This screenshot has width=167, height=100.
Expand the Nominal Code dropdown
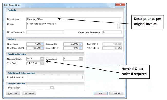click(x=42, y=59)
